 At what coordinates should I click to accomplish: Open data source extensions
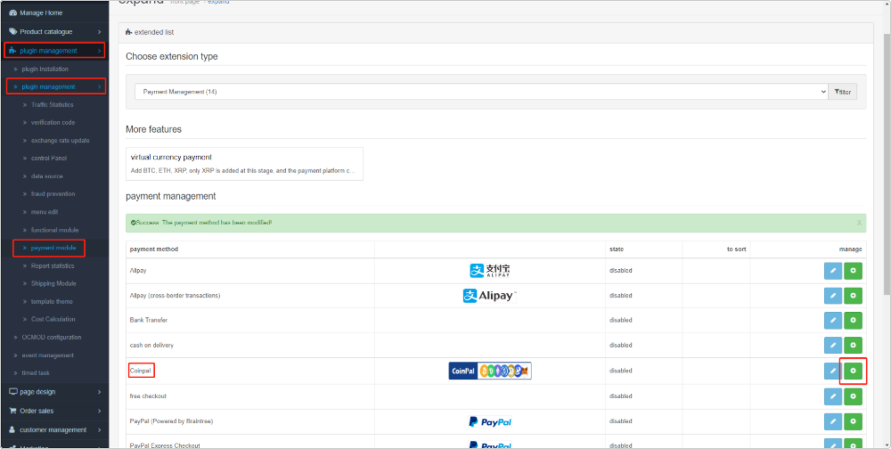click(x=47, y=176)
